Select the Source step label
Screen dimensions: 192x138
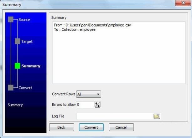24,20
